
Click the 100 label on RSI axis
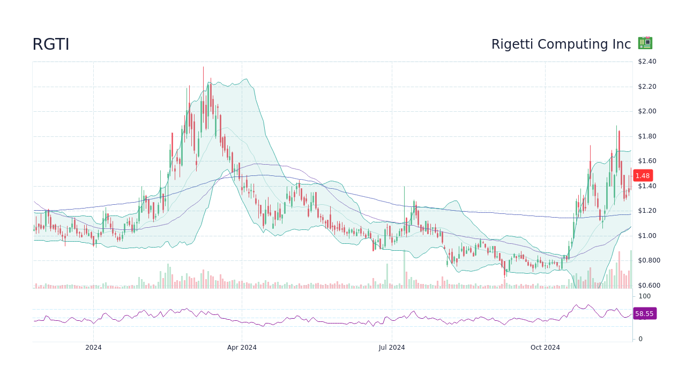(x=644, y=296)
